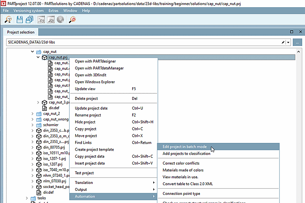The image size is (305, 203).
Task: Expand the tasks folder node
Action: [x=27, y=198]
